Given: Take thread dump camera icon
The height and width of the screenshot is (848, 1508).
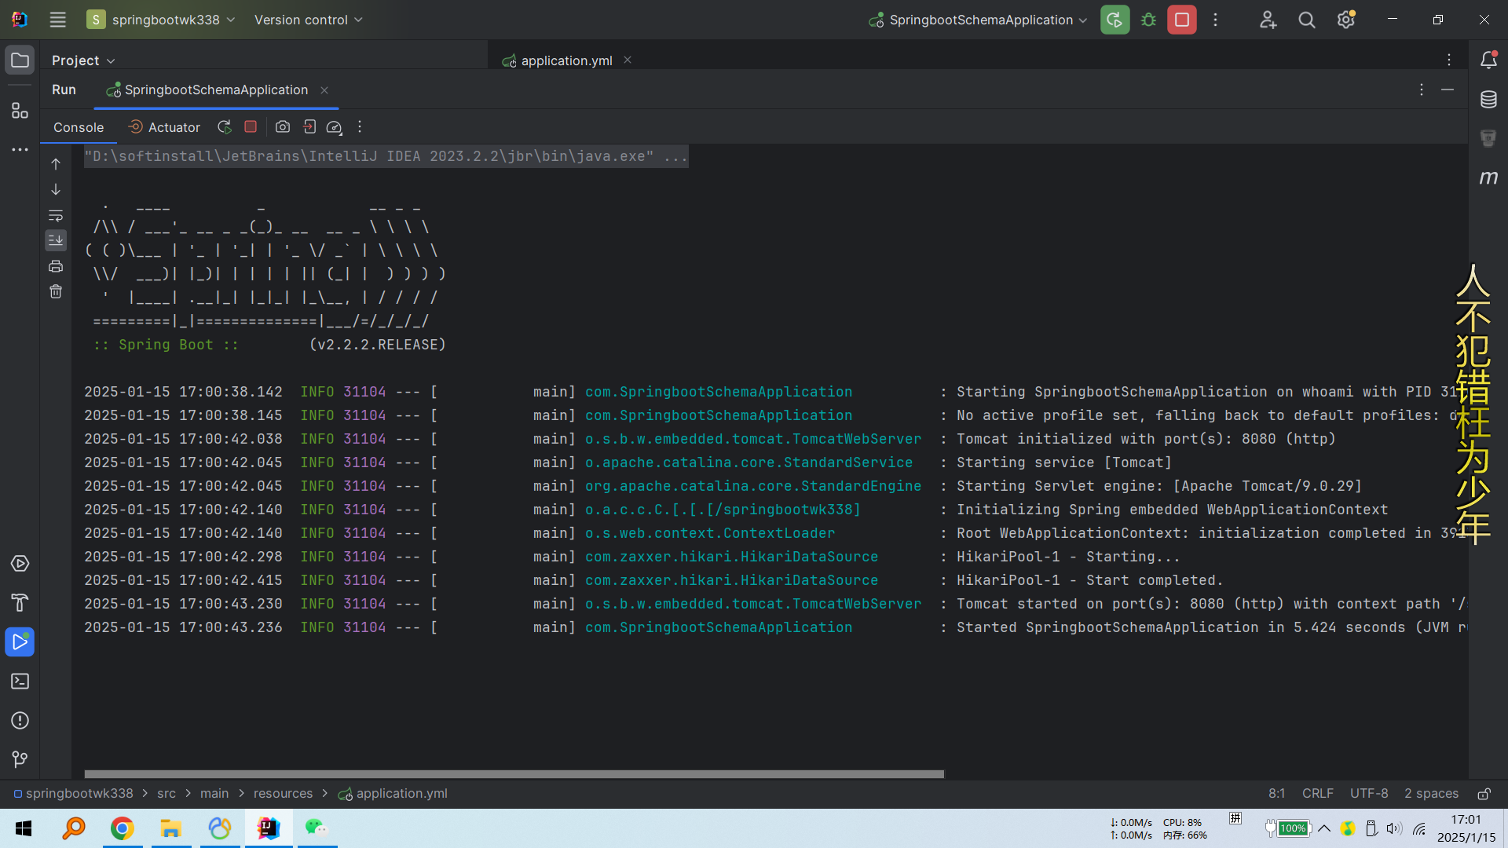Looking at the screenshot, I should [283, 126].
